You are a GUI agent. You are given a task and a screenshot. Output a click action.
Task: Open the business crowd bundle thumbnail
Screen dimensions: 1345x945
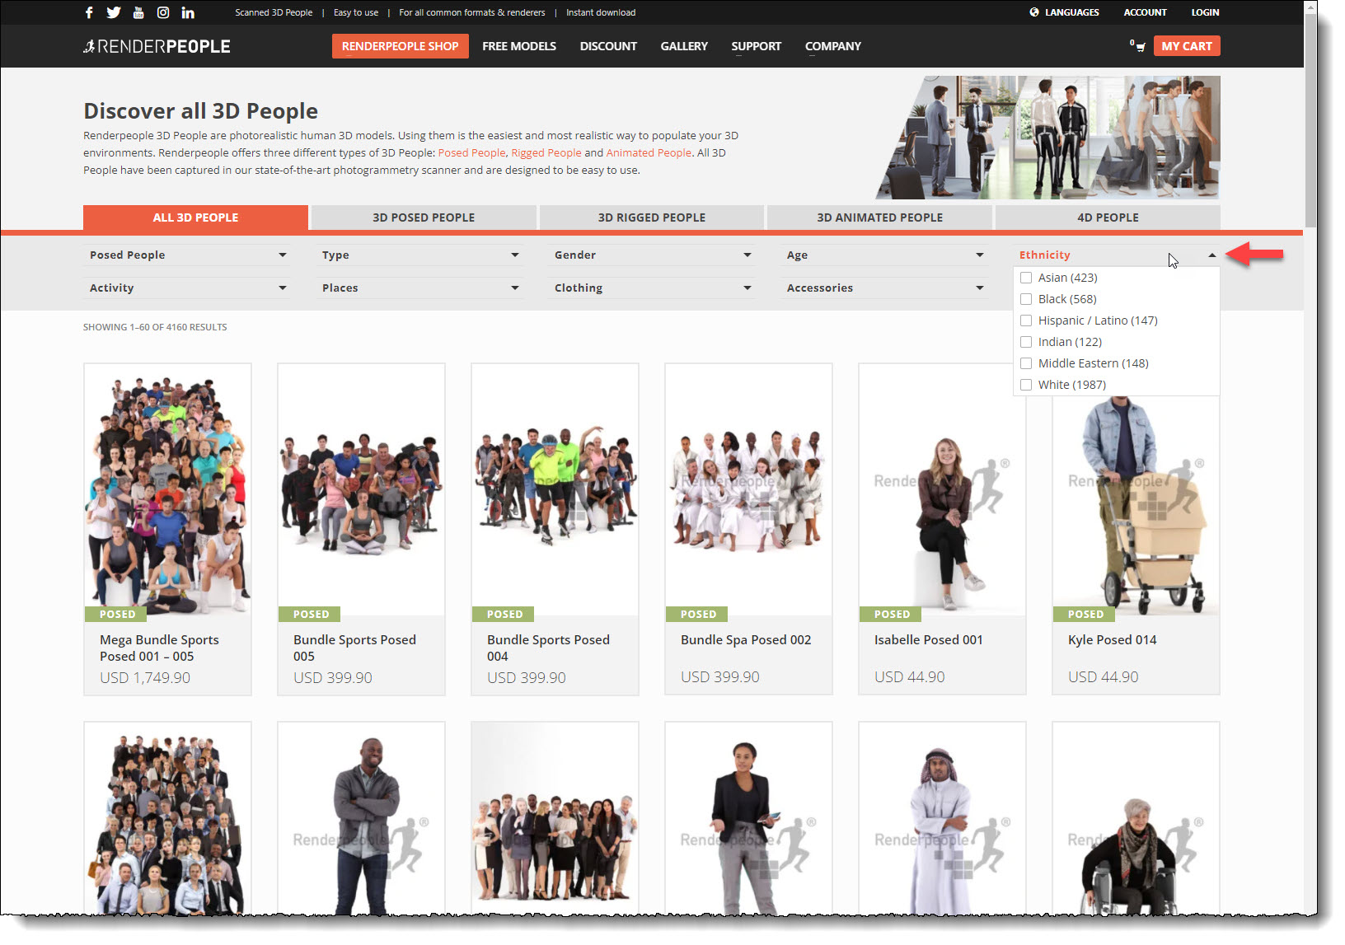(167, 818)
